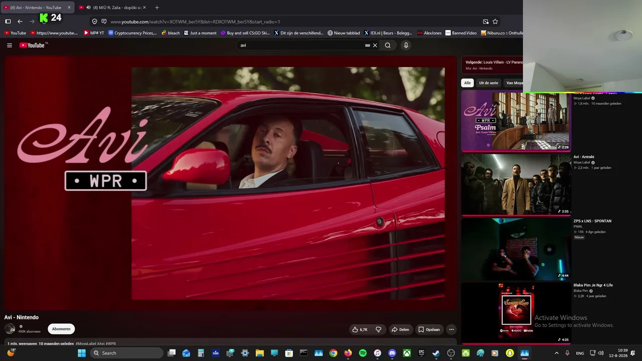Click the #MoyaLabel hashtag link

pyautogui.click(x=86, y=344)
